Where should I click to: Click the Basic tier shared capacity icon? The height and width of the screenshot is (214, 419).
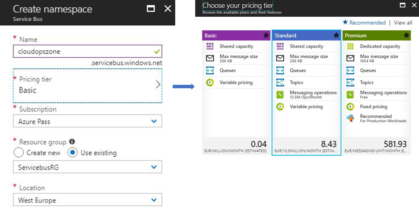[210, 46]
